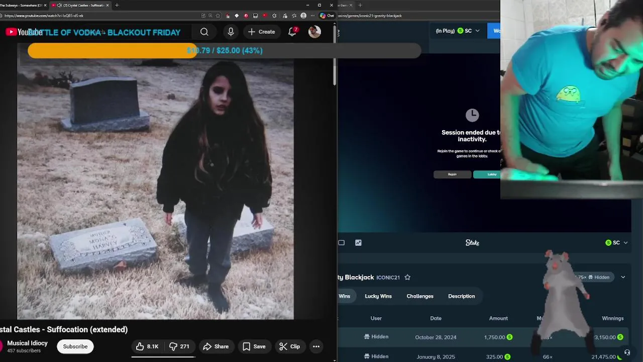The height and width of the screenshot is (362, 643).
Task: Subscribe to Musical Idiocy channel
Action: [75, 346]
